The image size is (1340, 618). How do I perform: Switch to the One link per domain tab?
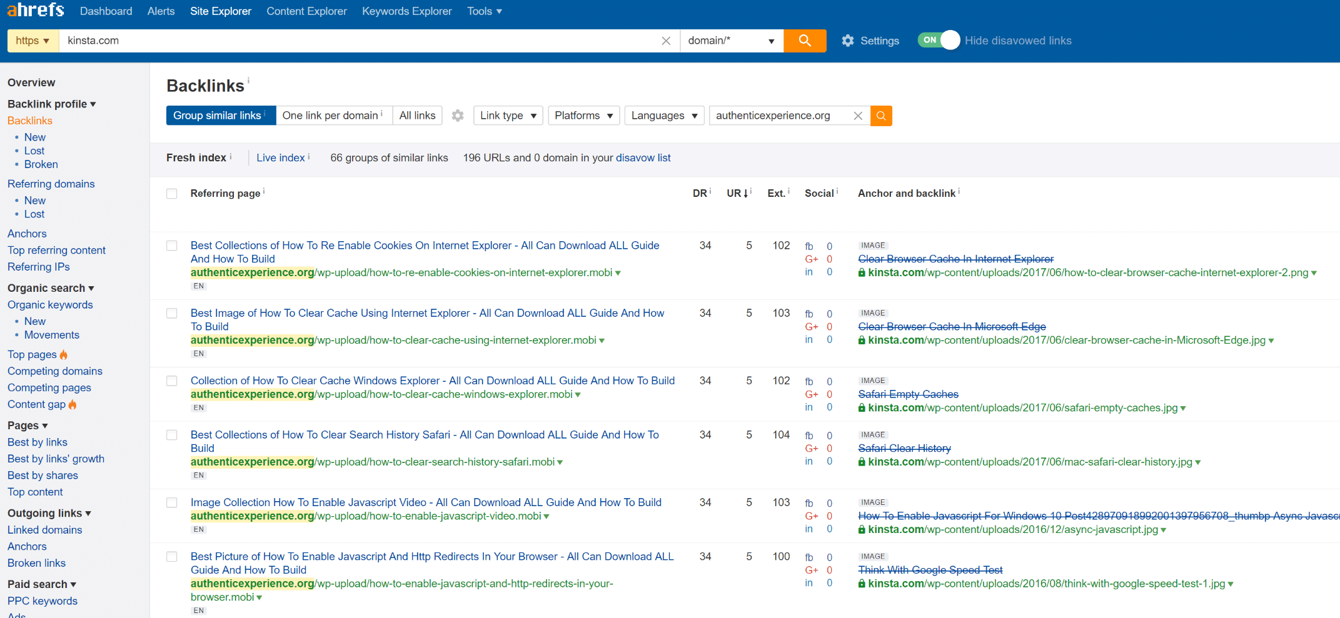(333, 115)
